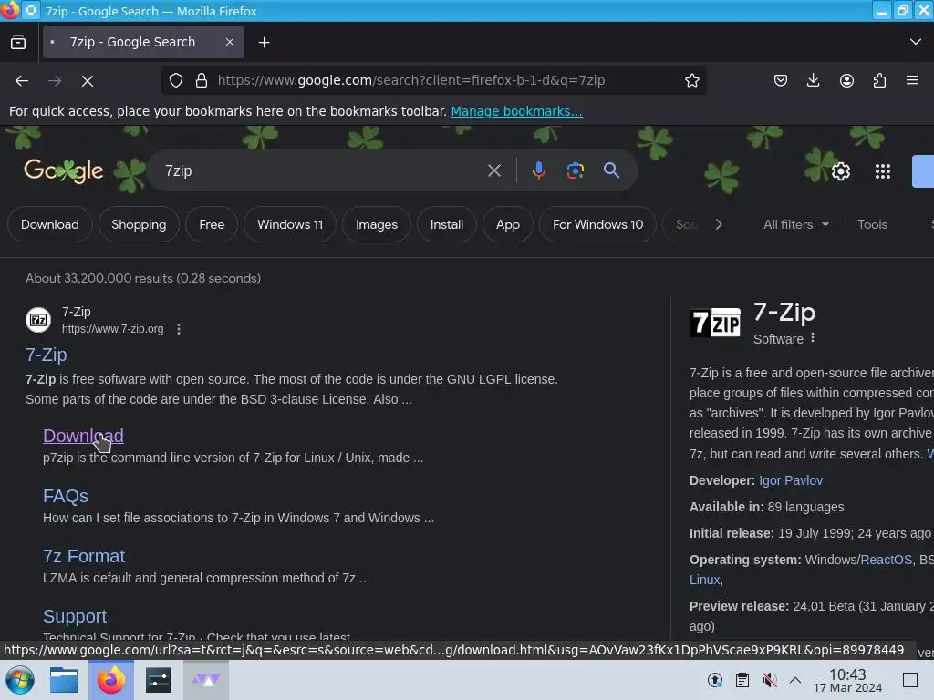Open Manage bookmarks link
Screen dimensions: 934x700
516,111
